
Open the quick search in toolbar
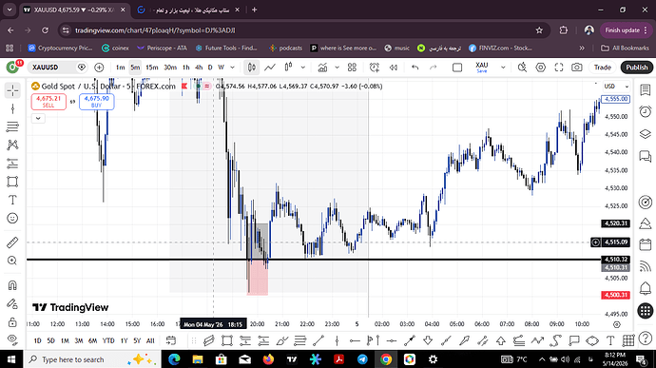point(522,68)
